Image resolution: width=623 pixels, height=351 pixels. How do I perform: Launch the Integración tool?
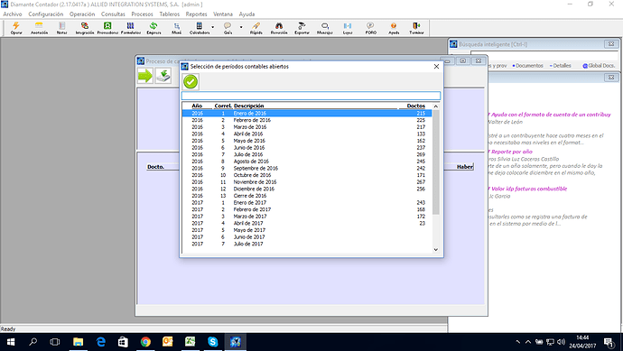[x=85, y=28]
